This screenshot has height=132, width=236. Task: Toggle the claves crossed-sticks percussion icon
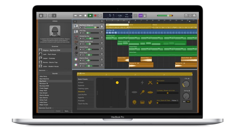tap(150, 83)
